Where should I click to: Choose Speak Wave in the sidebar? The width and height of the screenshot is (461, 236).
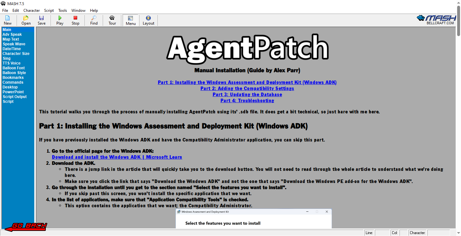[x=14, y=44]
